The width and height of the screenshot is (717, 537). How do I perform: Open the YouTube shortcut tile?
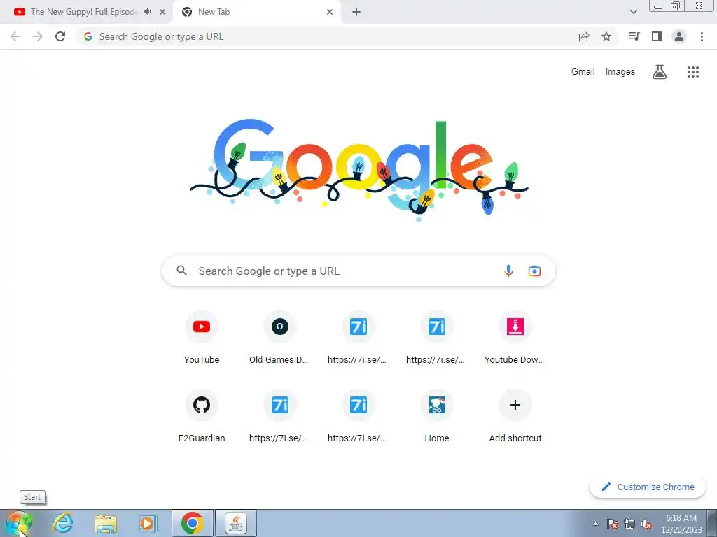pos(202,338)
